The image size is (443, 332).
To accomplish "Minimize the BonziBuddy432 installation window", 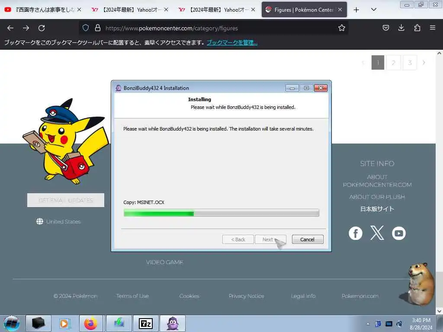I will pos(292,88).
